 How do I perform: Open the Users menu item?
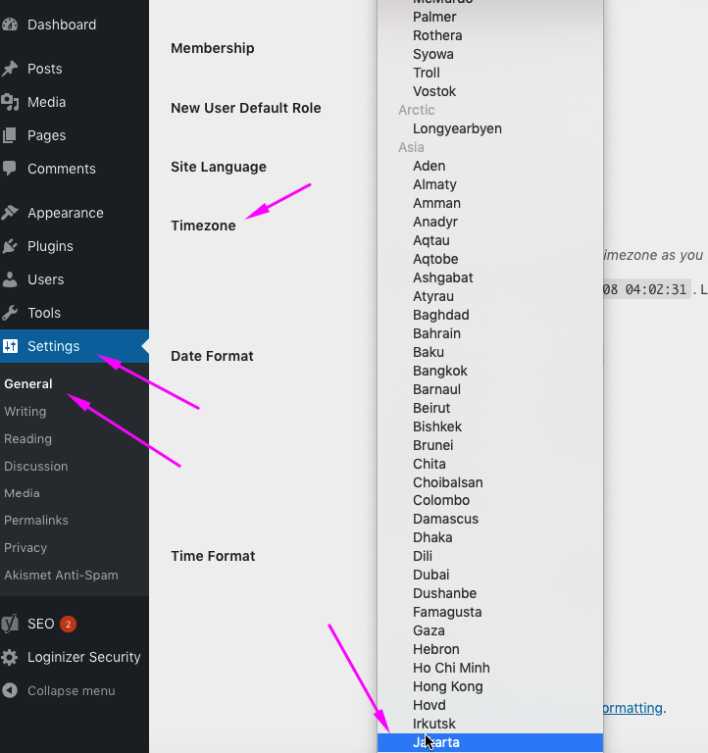click(45, 279)
